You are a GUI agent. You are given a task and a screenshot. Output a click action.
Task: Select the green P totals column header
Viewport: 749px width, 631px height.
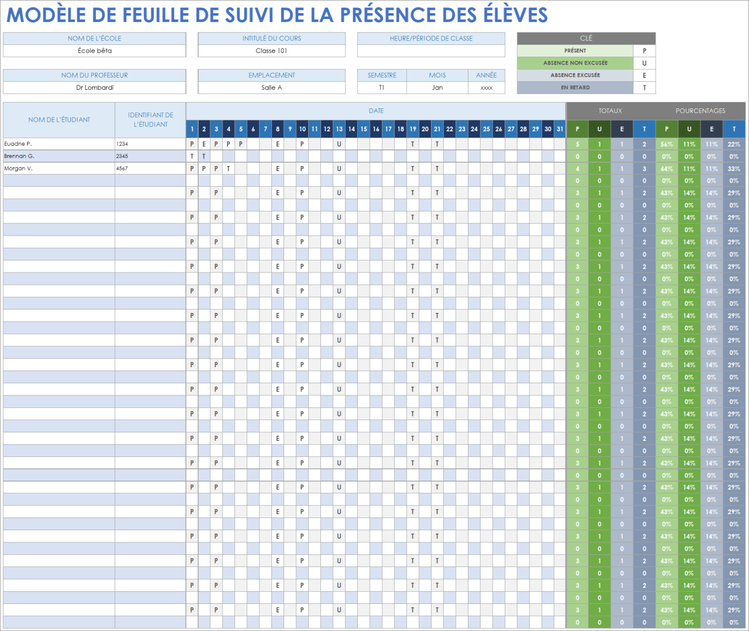(577, 129)
